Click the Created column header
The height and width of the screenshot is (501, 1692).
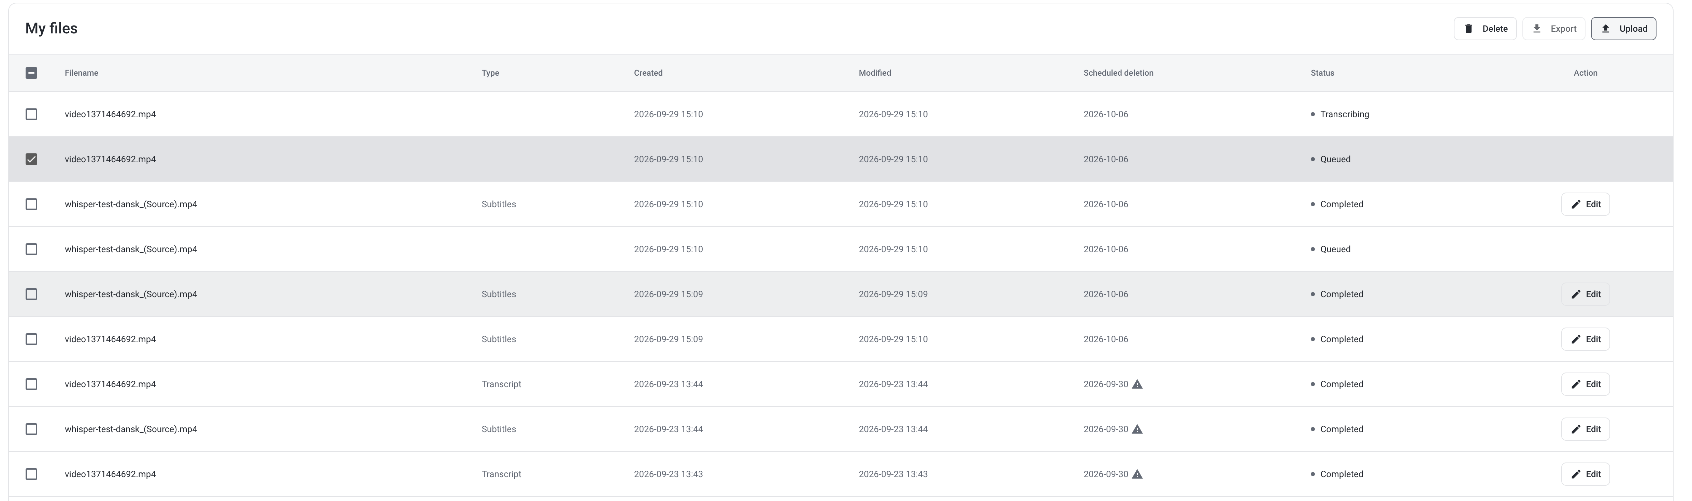click(x=648, y=73)
